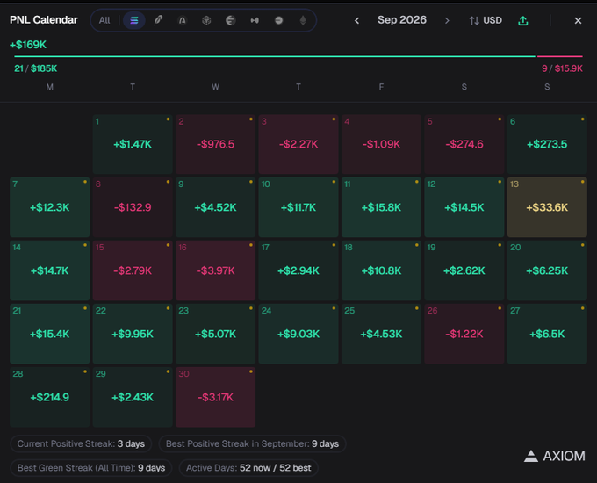This screenshot has height=483, width=597.
Task: Select day 14 with +$14.7K
Action: (x=50, y=270)
